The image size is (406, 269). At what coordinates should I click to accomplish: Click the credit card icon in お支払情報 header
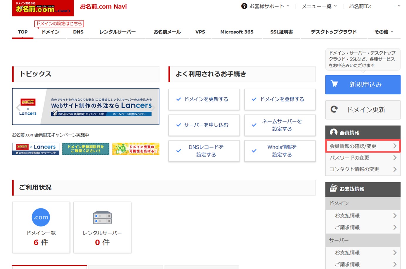click(334, 188)
